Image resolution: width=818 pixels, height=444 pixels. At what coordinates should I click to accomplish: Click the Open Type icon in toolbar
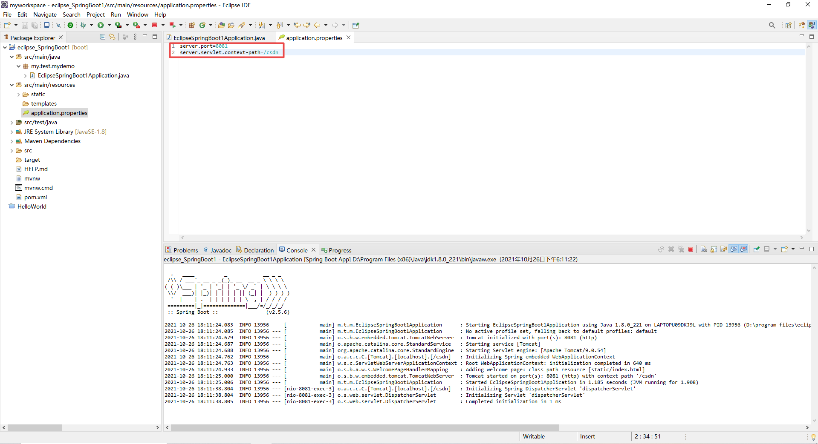(x=221, y=25)
